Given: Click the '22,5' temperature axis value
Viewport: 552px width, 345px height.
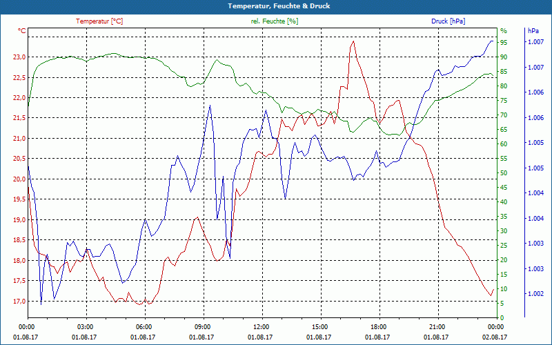Looking at the screenshot, I should [x=20, y=77].
